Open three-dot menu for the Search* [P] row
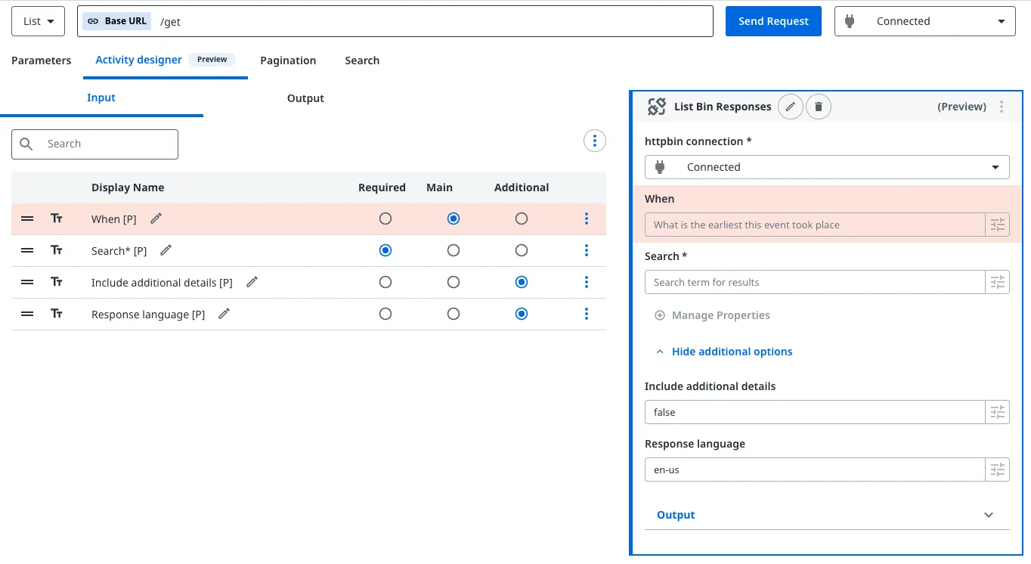Viewport: 1031px width, 564px height. (587, 250)
